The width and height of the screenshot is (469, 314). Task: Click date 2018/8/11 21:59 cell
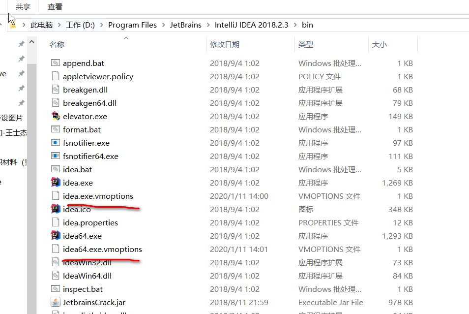(x=239, y=302)
